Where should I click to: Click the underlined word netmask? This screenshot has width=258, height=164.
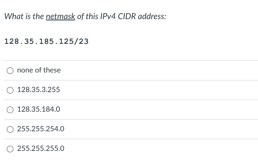coord(60,16)
